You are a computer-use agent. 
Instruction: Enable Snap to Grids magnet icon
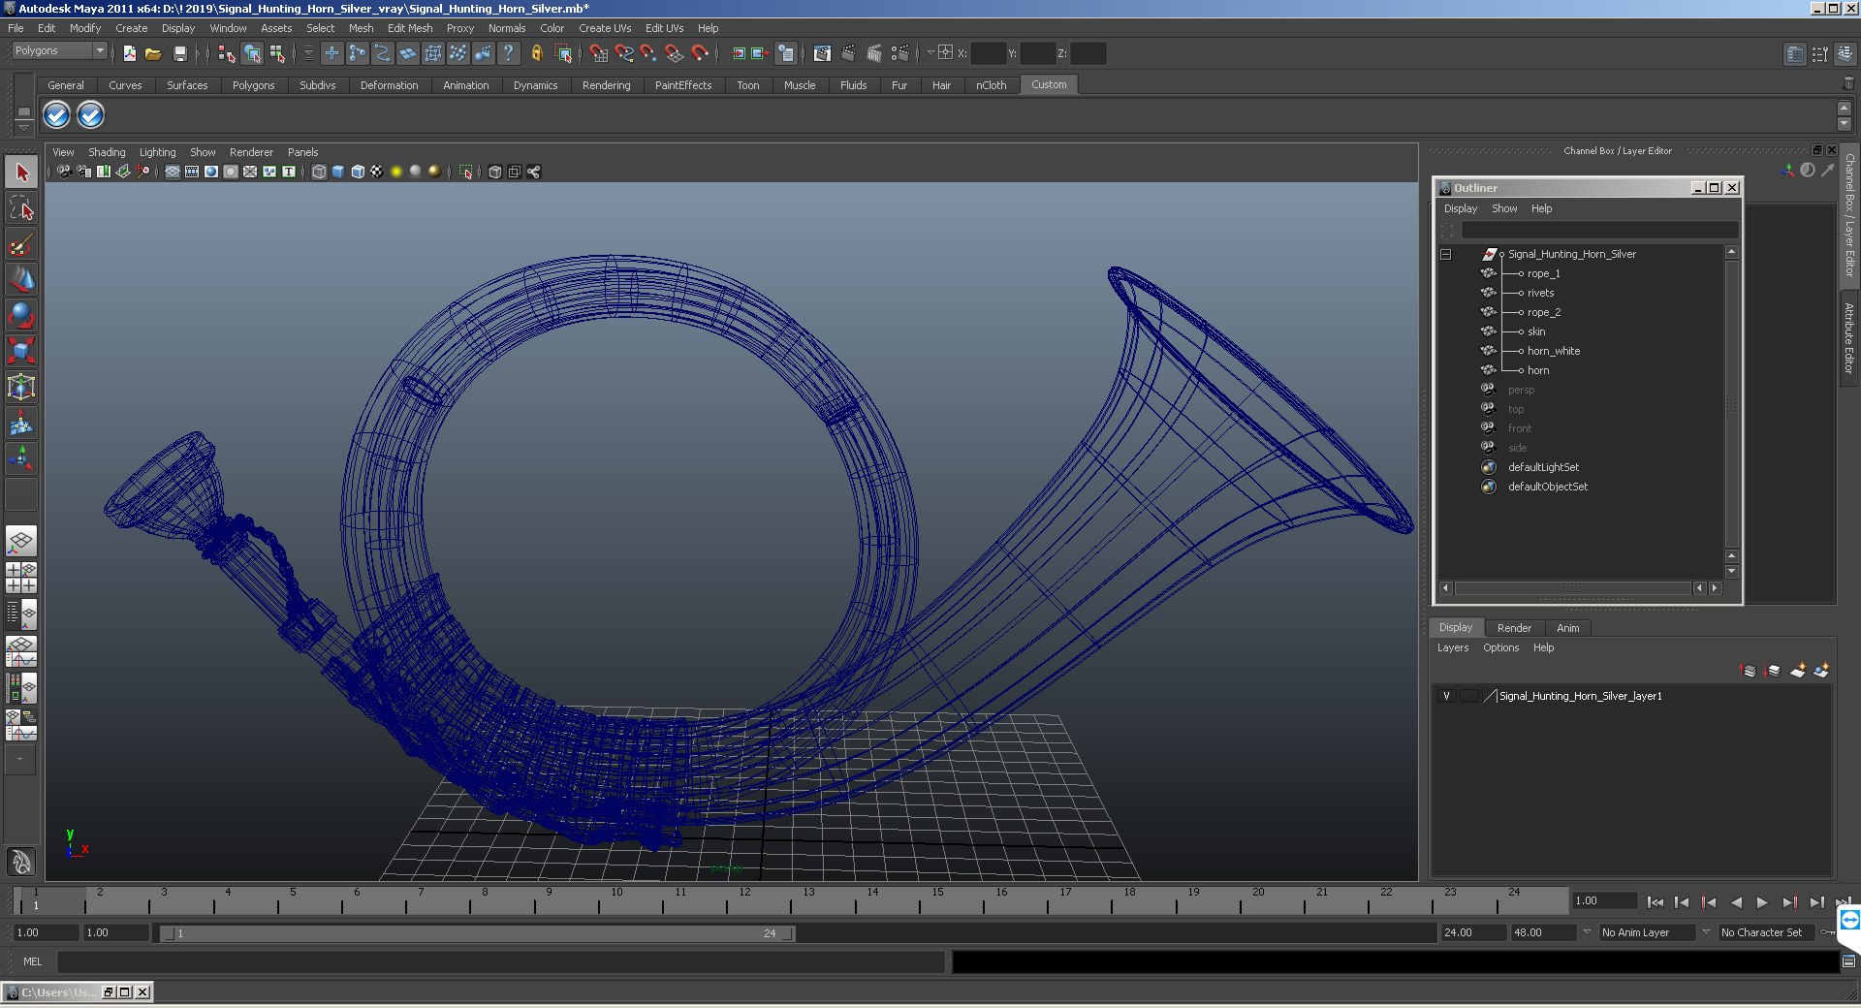point(598,53)
